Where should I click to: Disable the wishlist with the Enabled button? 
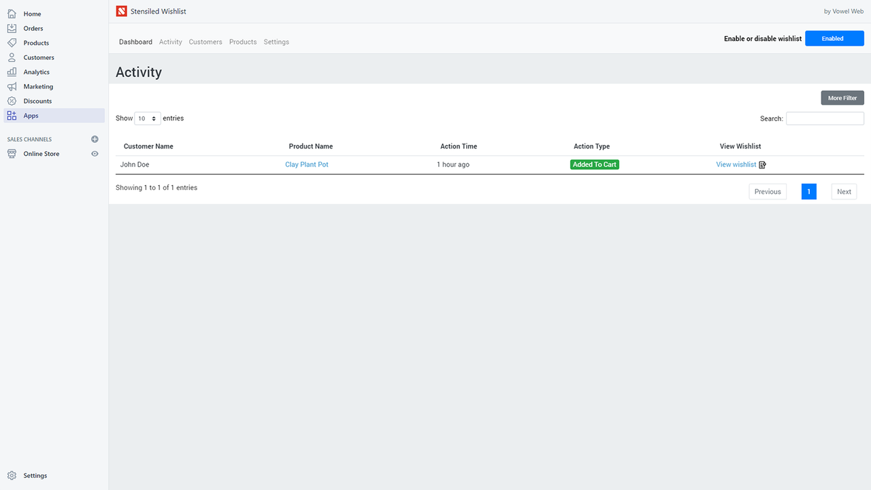point(834,38)
